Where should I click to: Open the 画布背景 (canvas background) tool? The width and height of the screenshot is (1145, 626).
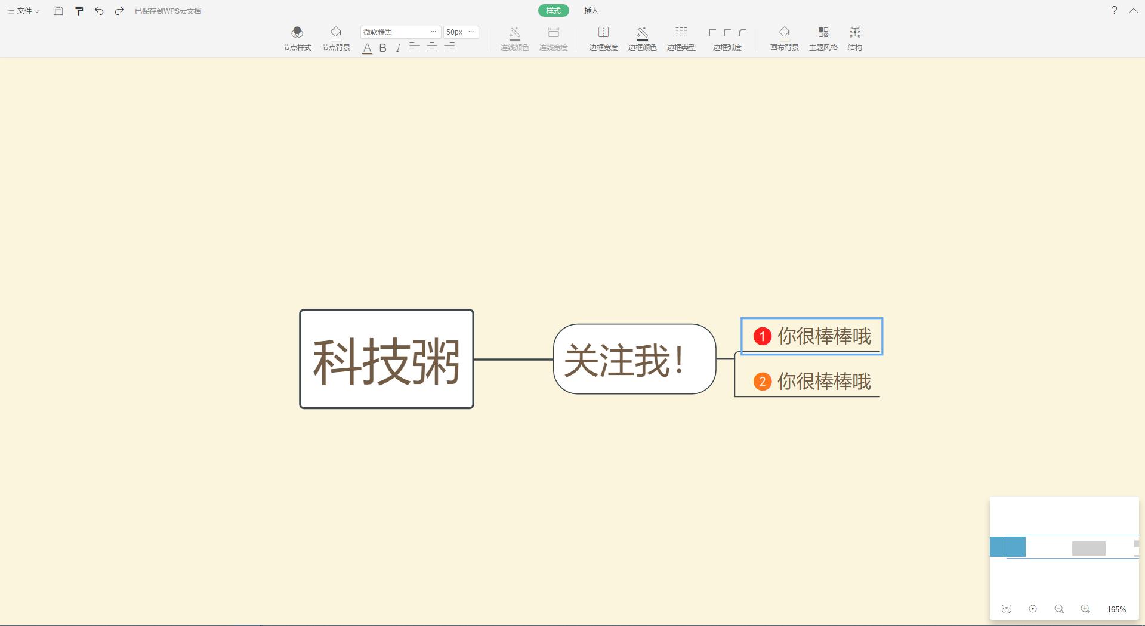pos(783,37)
